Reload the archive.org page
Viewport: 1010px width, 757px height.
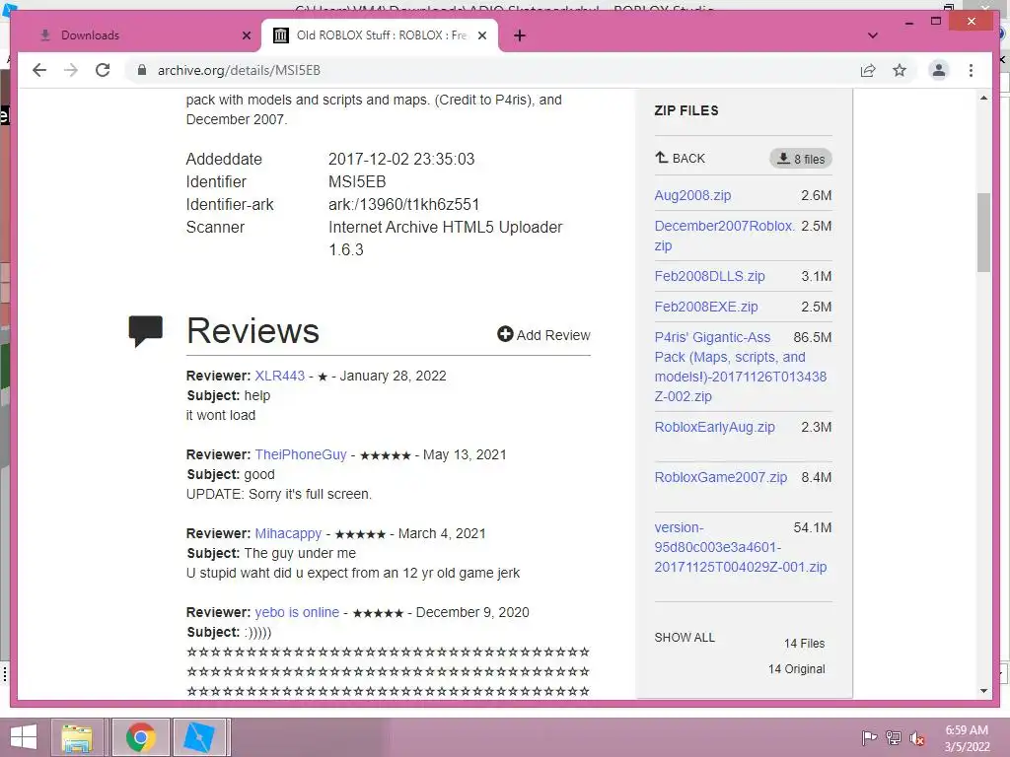click(103, 70)
